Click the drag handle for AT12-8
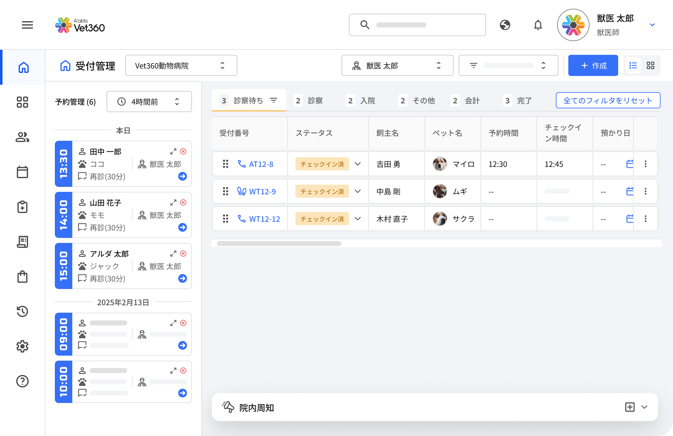Image resolution: width=673 pixels, height=436 pixels. click(226, 164)
